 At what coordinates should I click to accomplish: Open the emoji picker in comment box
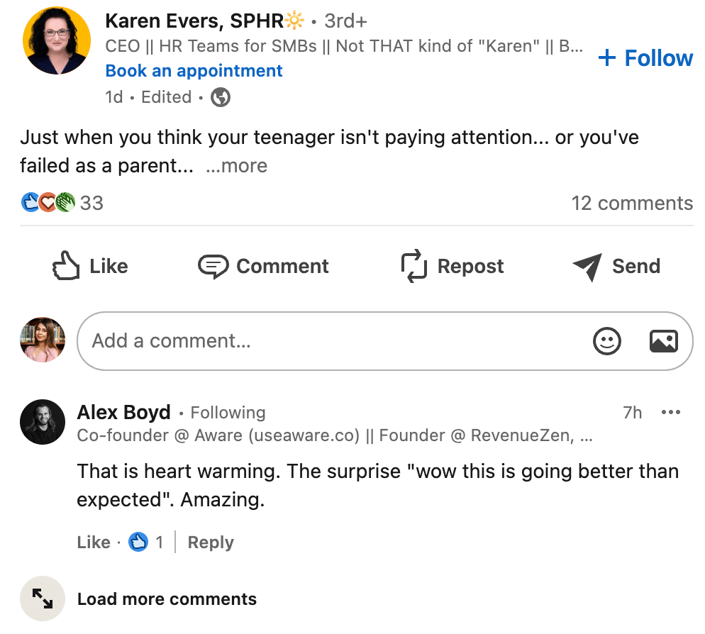click(x=607, y=341)
